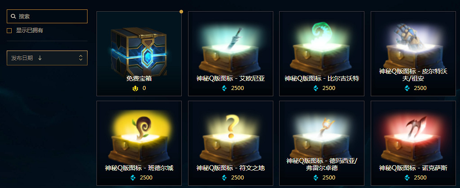460x188 pixels.
Task: Click the 神秘Q版图标 - 诺克萨斯 title
Action: click(413, 168)
